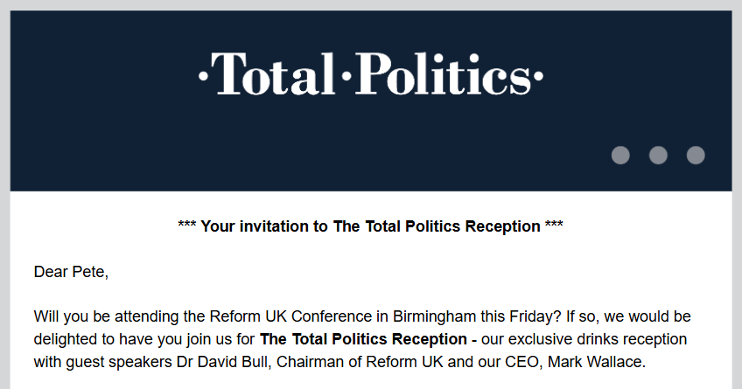Click the leftmost gray circle icon in the header
This screenshot has height=389, width=742.
[620, 156]
